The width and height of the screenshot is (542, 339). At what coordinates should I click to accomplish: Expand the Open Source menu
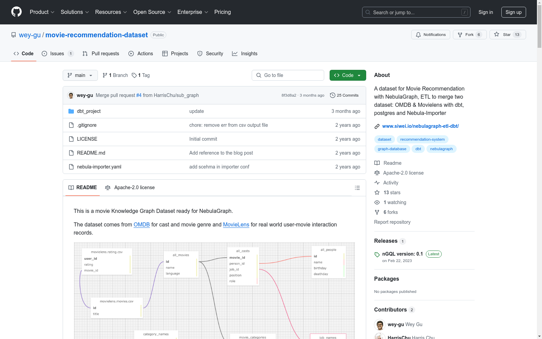[152, 12]
